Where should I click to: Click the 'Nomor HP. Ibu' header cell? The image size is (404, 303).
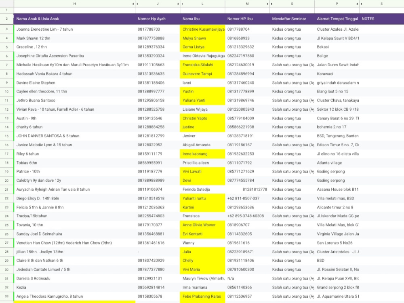coord(247,19)
